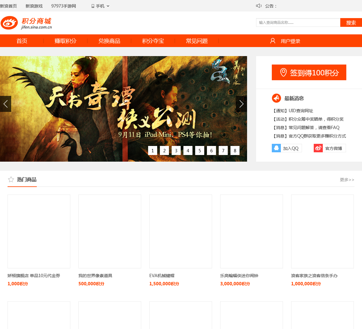Screen dimensions: 362x329
Task: Show previous banner with left arrow
Action: (5, 104)
